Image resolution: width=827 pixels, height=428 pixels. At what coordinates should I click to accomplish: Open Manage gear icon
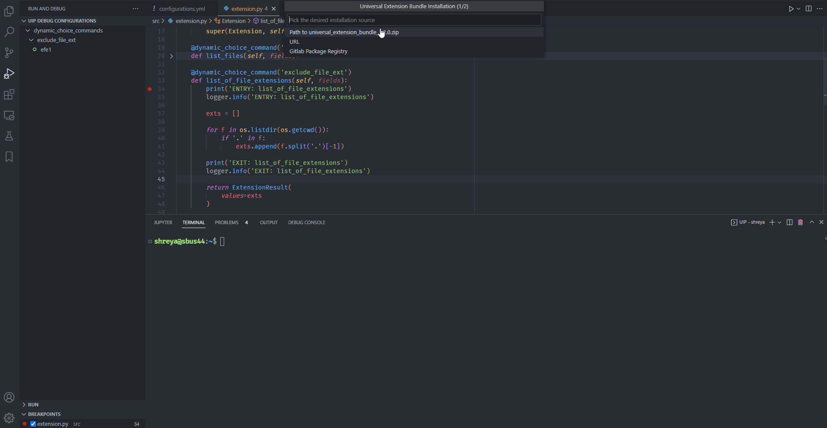[x=9, y=418]
